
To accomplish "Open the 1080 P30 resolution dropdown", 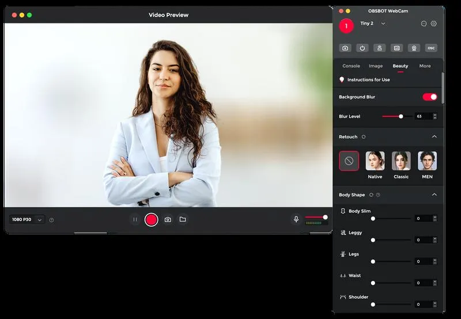I will click(27, 219).
